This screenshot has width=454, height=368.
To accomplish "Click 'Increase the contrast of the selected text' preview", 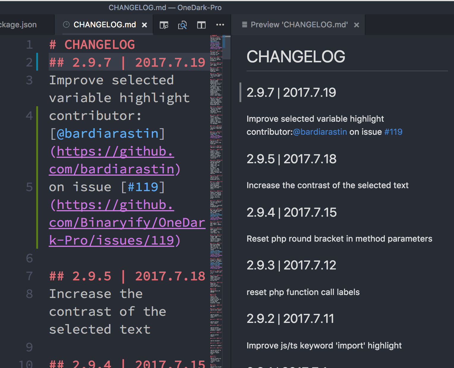I will (327, 185).
